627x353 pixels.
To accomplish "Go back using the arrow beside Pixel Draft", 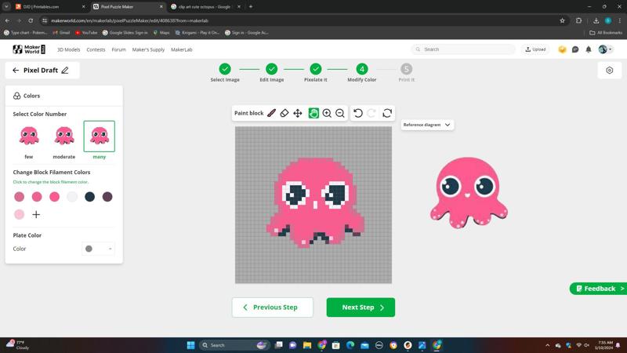I will [x=16, y=71].
